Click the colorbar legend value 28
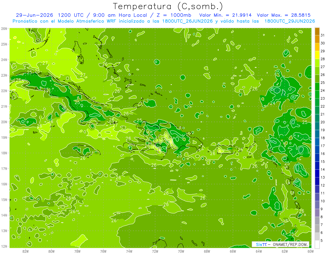This screenshot has width=330, height=255. point(323,59)
